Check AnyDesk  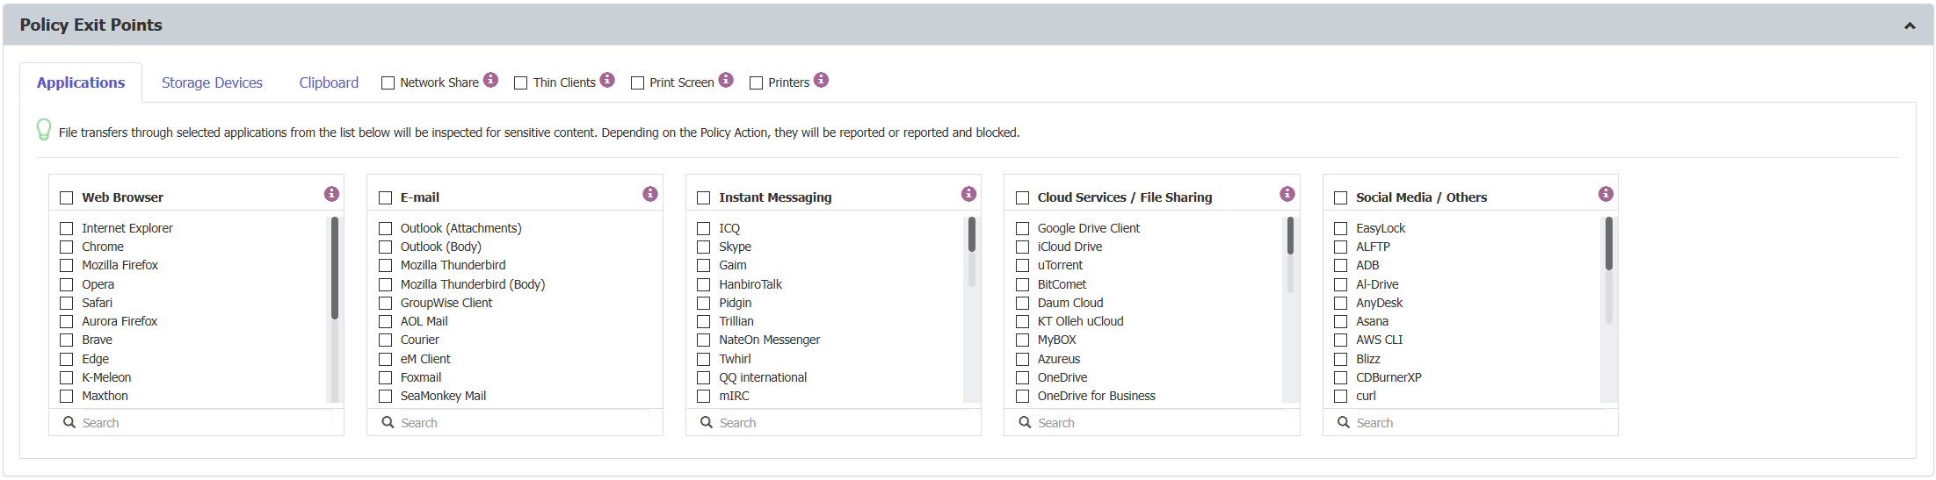click(x=1340, y=303)
